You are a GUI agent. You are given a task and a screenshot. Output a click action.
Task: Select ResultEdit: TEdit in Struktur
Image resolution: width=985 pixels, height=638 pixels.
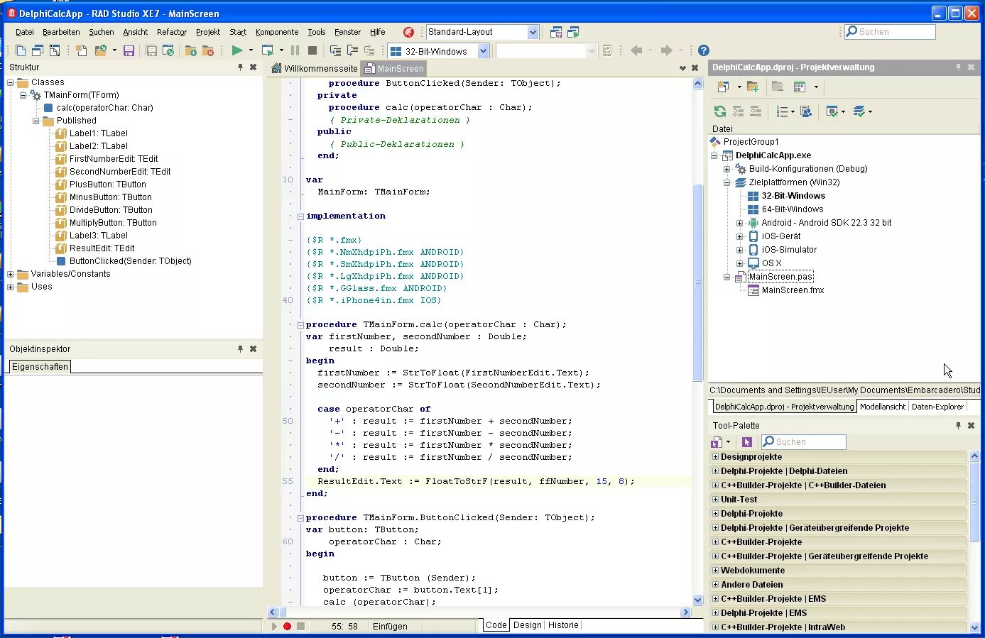102,248
